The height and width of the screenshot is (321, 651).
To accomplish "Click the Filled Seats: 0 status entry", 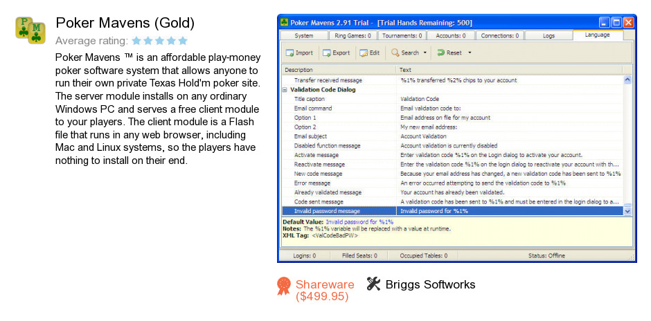I will pyautogui.click(x=359, y=256).
